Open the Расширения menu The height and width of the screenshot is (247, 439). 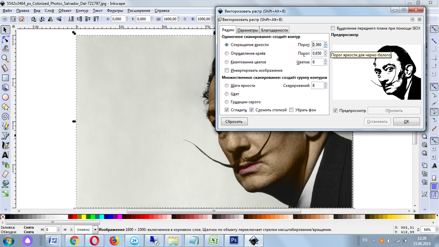tap(139, 11)
